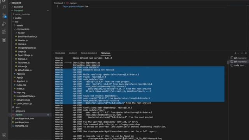Open Signup.js file

(x=23, y=59)
